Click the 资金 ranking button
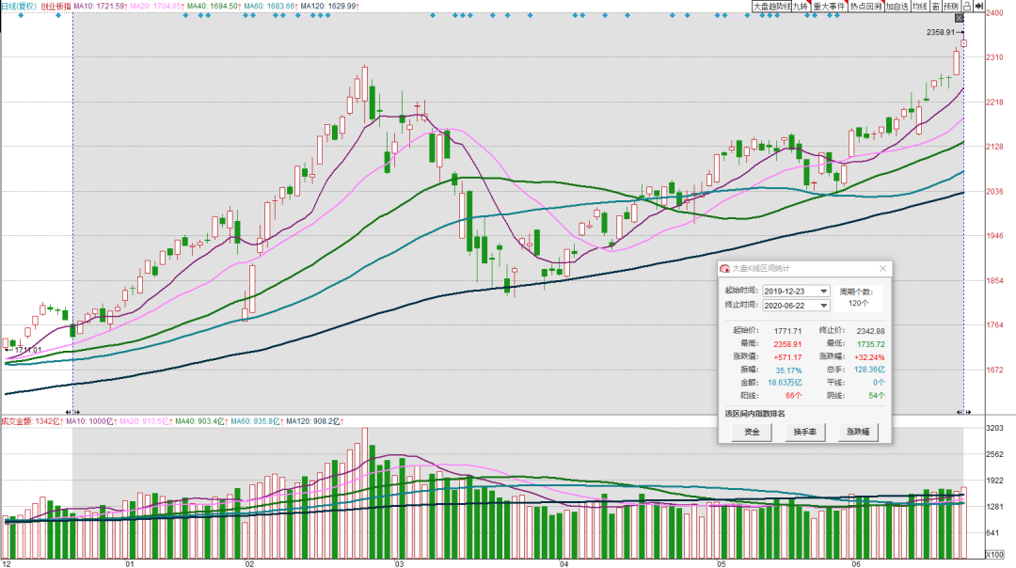The width and height of the screenshot is (1016, 568). point(752,432)
